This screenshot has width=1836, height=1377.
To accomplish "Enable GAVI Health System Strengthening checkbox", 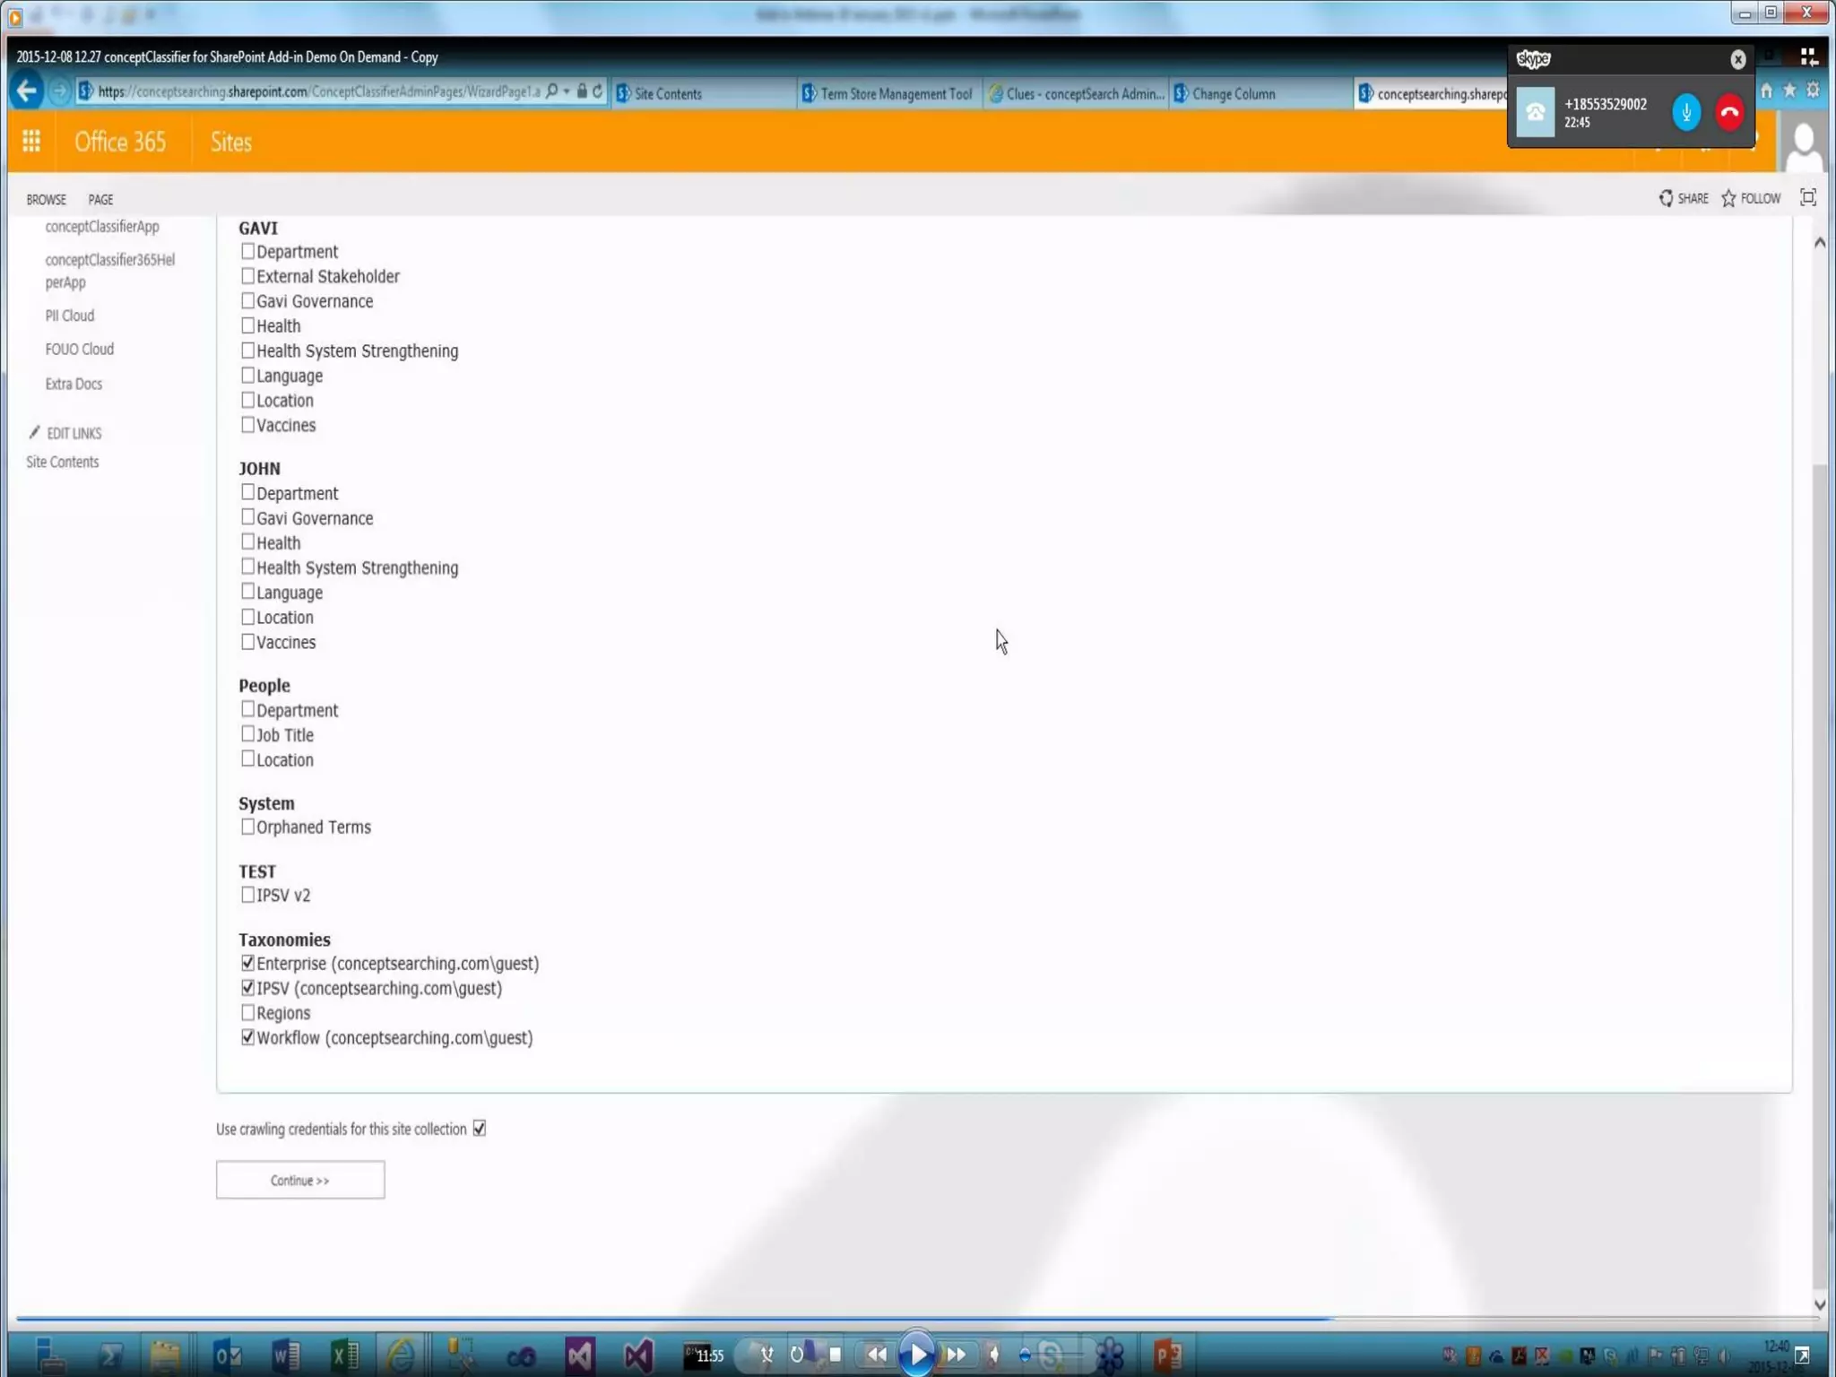I will [247, 351].
